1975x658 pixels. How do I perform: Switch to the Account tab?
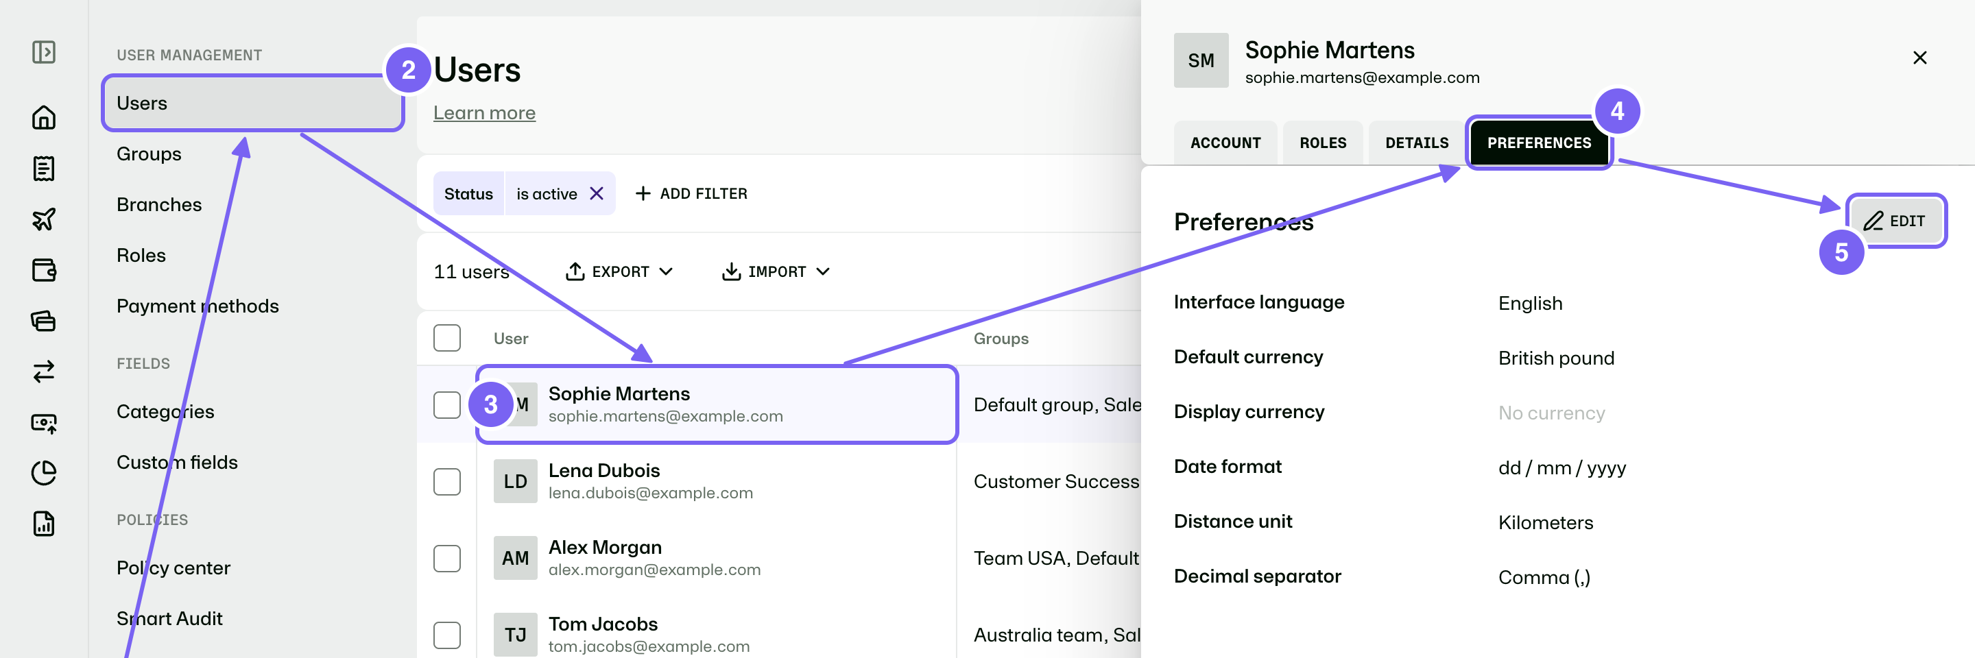pos(1225,143)
